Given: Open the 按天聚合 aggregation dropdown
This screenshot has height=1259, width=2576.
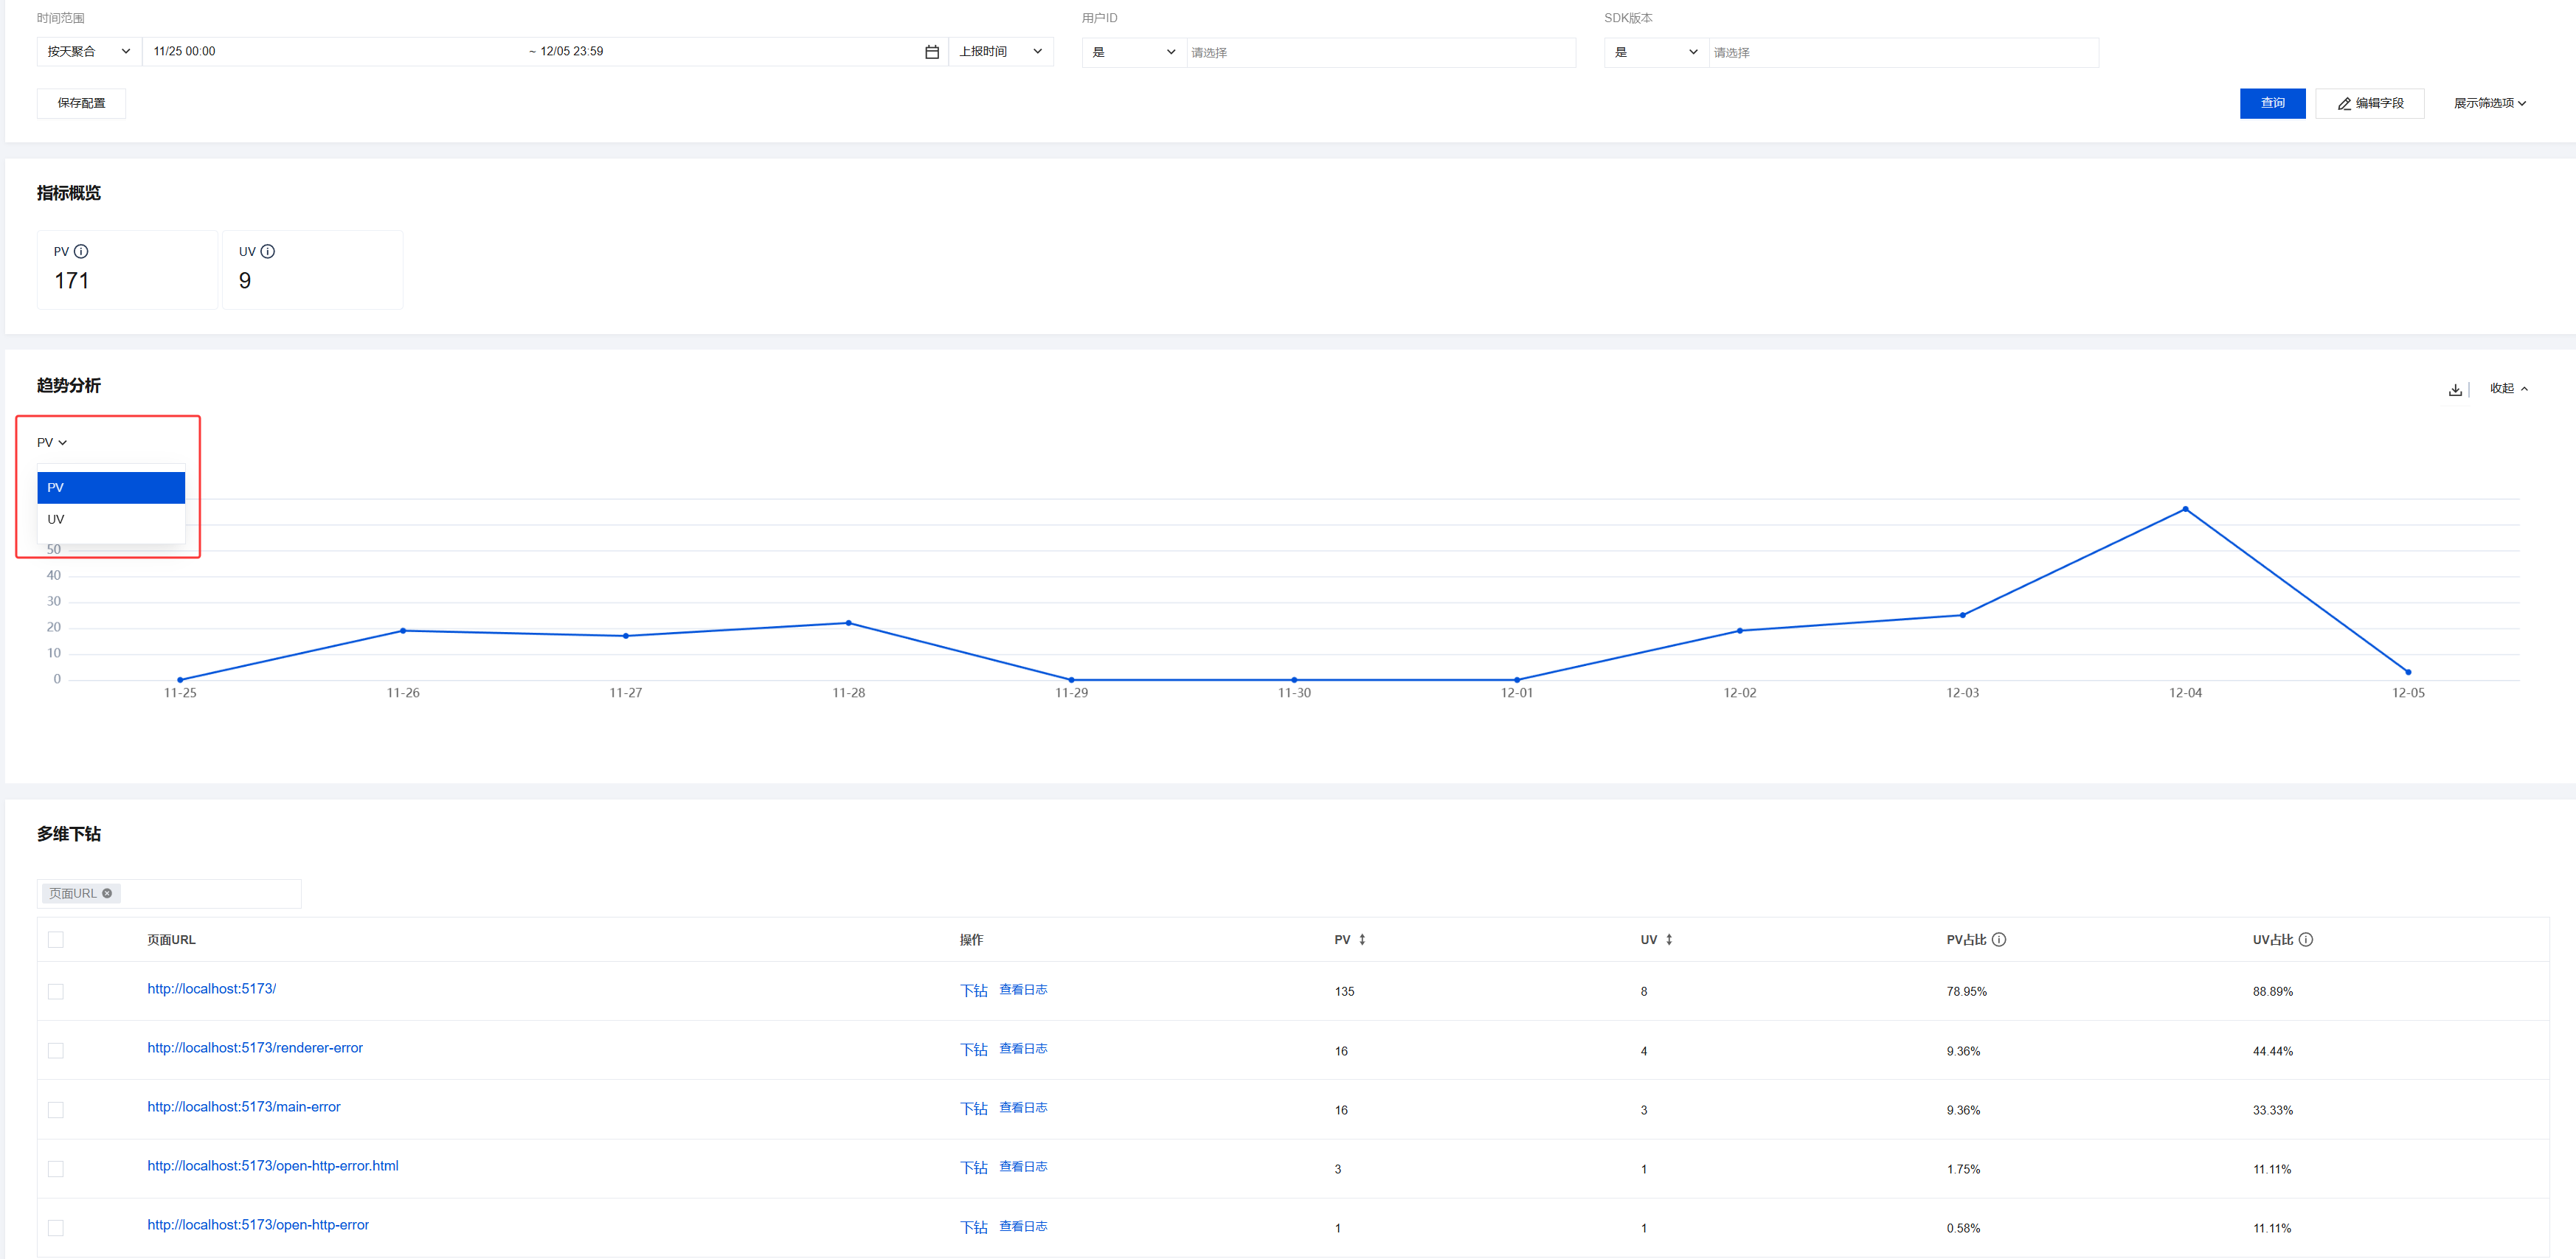Looking at the screenshot, I should pyautogui.click(x=89, y=52).
